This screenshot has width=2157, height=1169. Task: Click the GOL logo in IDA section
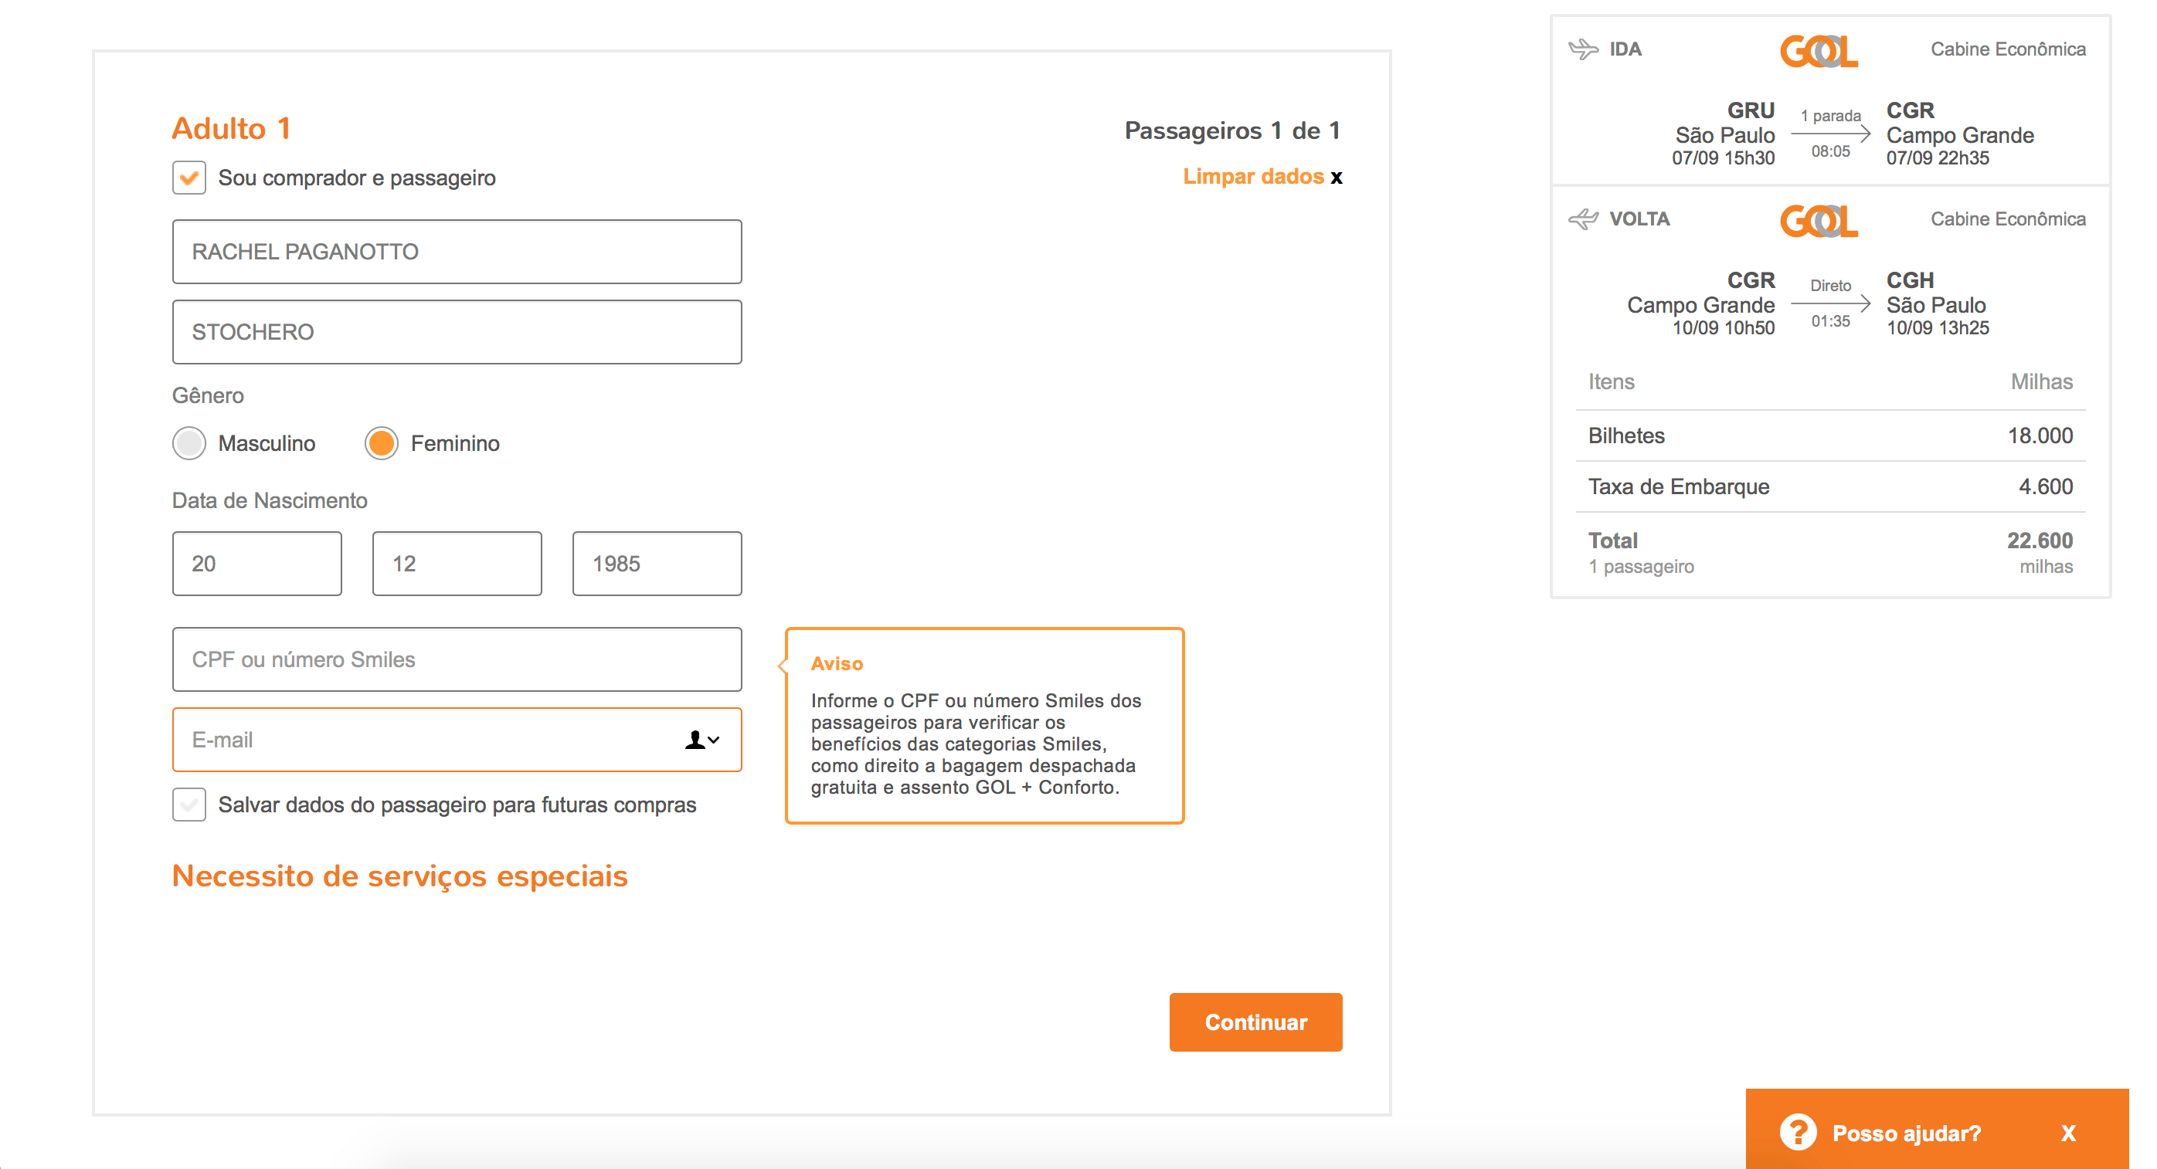click(x=1819, y=51)
